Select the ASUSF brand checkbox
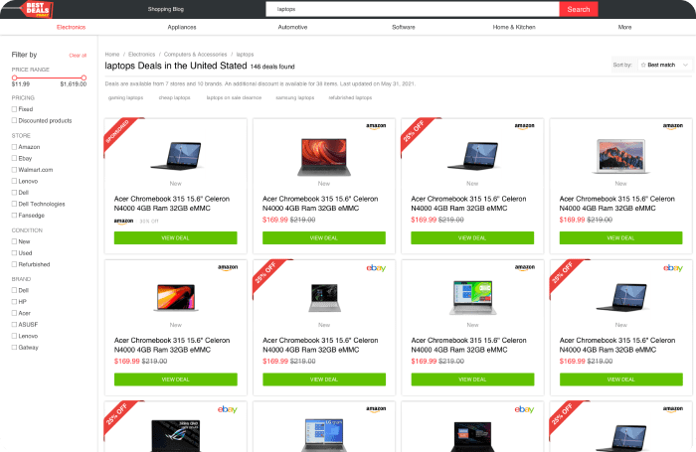The width and height of the screenshot is (696, 452). point(14,324)
